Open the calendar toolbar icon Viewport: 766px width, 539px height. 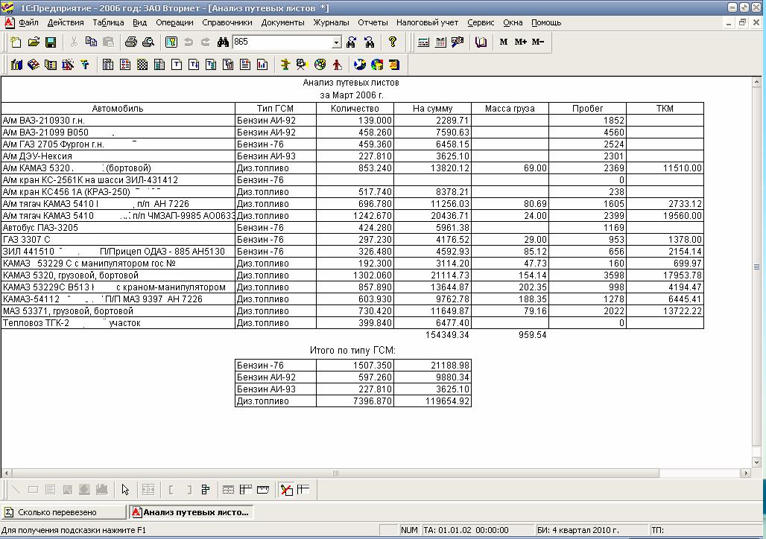(x=440, y=42)
